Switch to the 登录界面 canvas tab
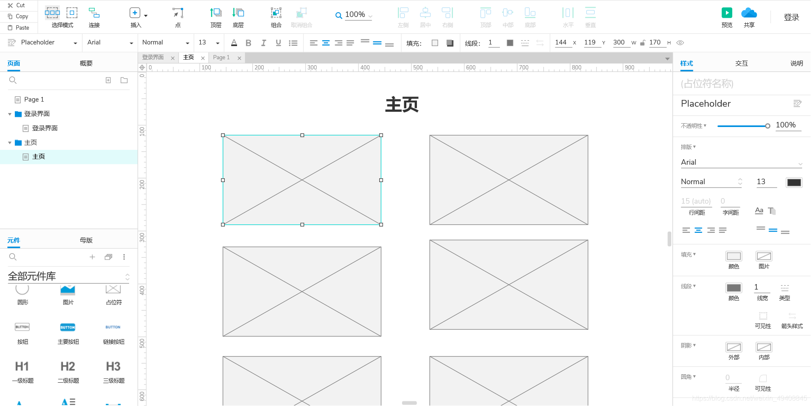 click(153, 58)
